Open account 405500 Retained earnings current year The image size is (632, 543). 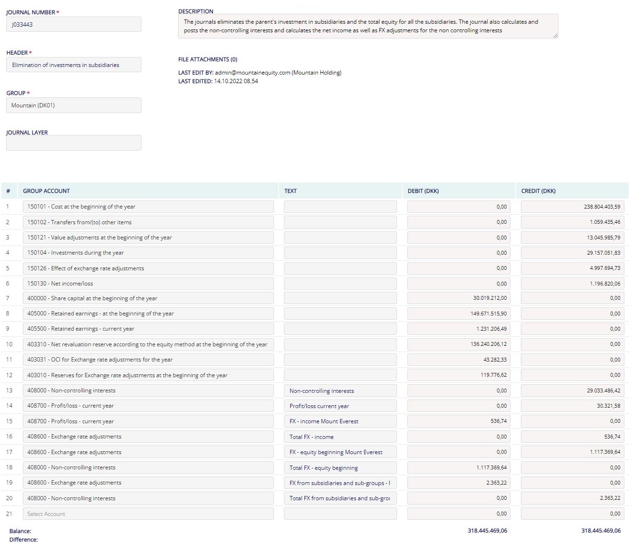(x=148, y=329)
